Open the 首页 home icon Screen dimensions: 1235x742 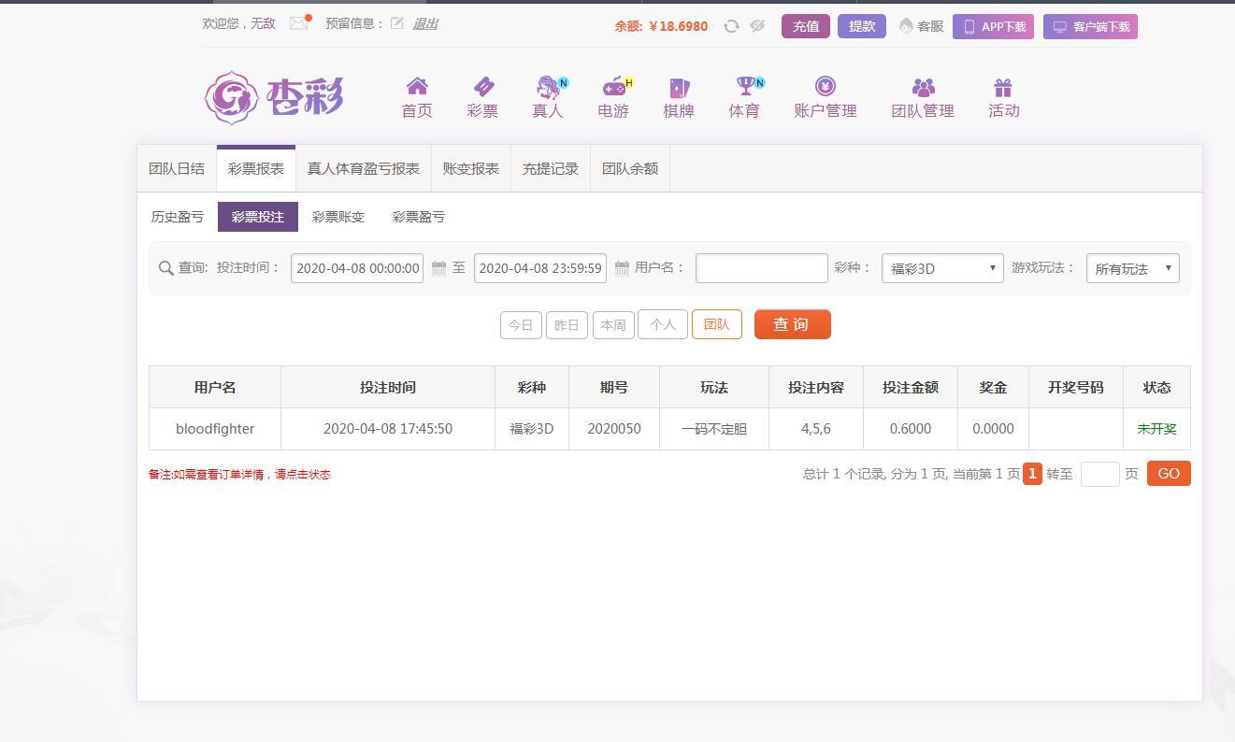[x=417, y=87]
